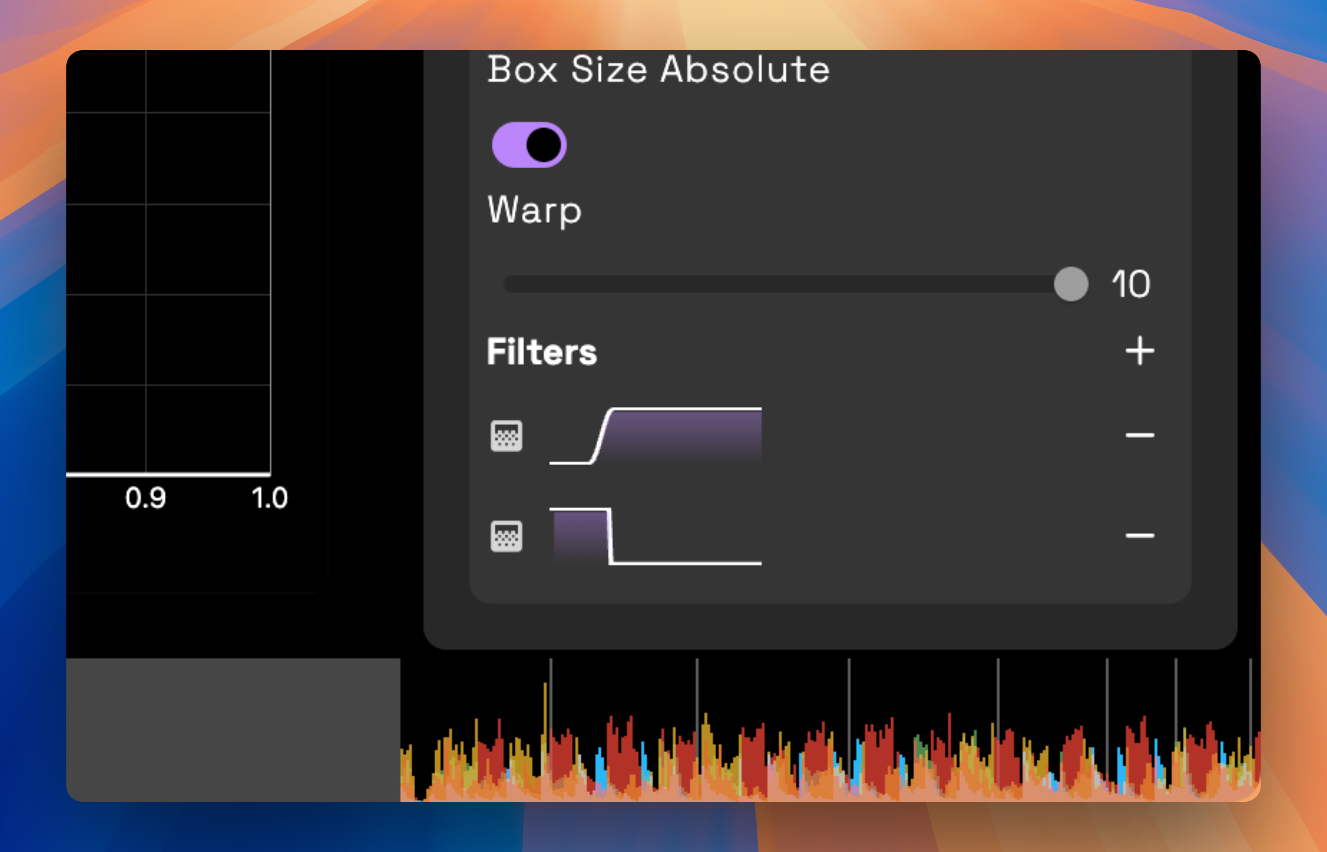Click the Warp label
This screenshot has height=852, width=1327.
click(x=534, y=211)
